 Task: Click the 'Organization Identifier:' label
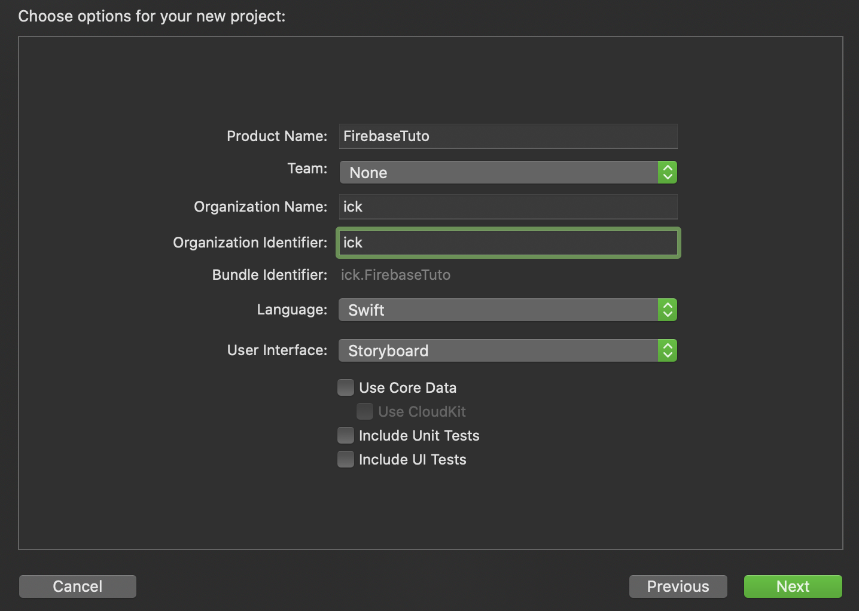(x=250, y=243)
